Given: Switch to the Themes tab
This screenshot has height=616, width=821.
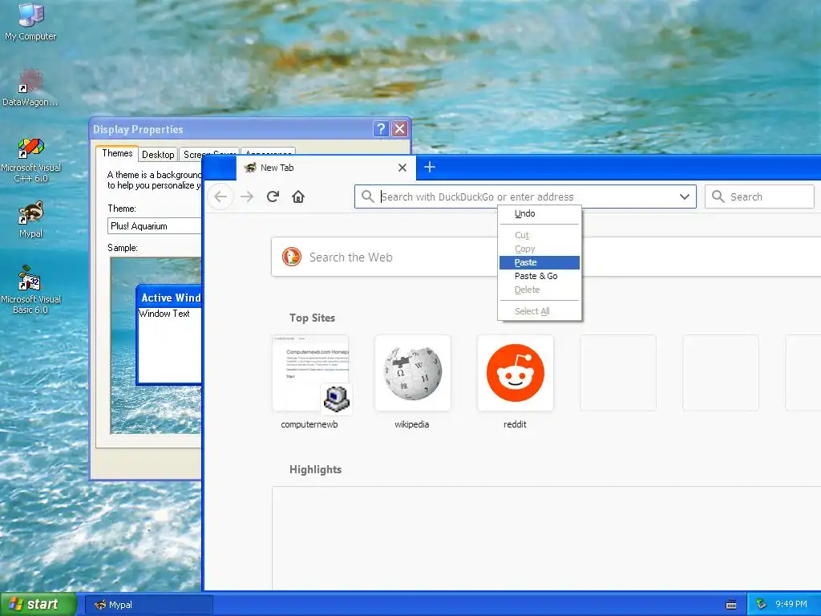Looking at the screenshot, I should (117, 153).
